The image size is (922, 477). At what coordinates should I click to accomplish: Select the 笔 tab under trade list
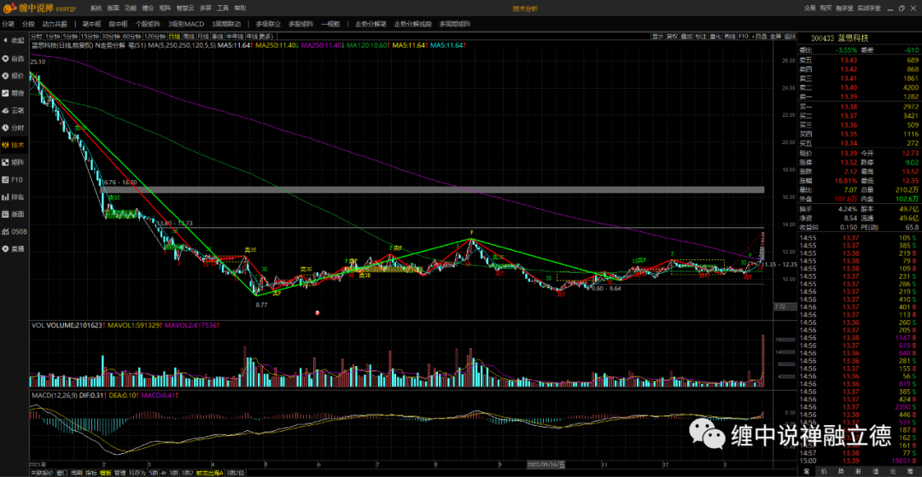click(x=807, y=472)
